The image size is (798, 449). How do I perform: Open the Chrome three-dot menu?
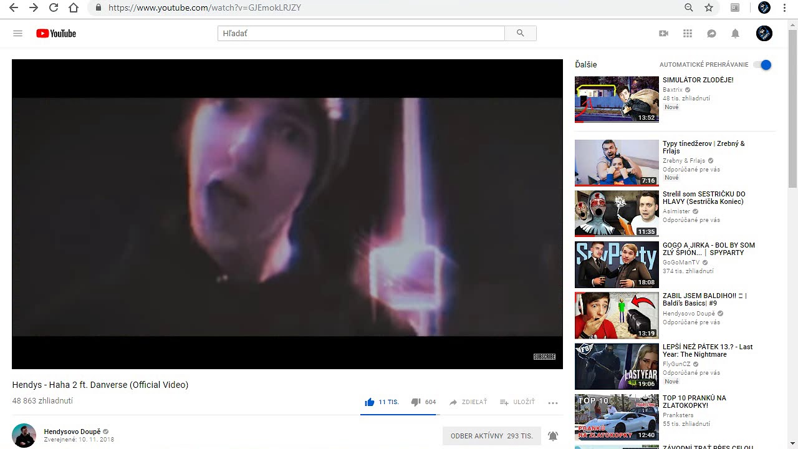[784, 7]
